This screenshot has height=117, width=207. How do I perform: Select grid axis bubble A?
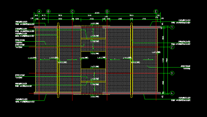[39, 11]
